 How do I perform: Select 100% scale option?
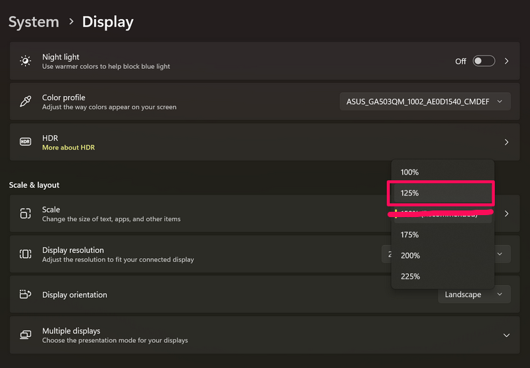pos(410,172)
